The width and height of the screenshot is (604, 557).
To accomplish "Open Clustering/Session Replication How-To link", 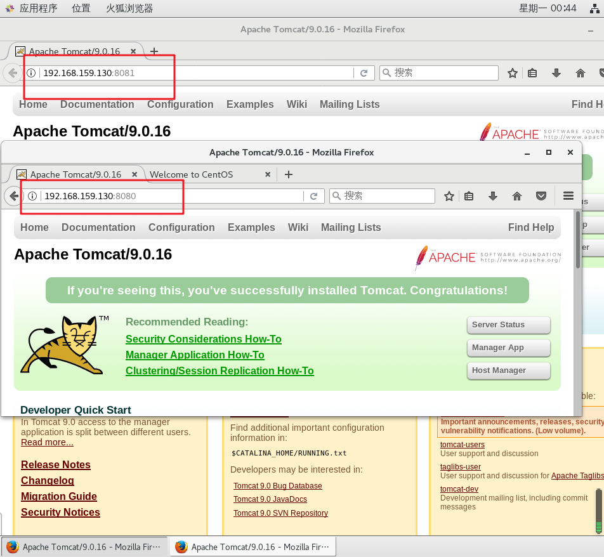I will [x=220, y=370].
